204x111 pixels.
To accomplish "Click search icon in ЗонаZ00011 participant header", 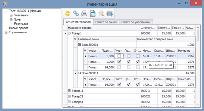I will click(85, 79).
